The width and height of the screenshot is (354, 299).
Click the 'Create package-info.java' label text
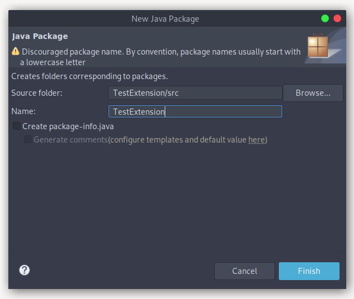(68, 126)
